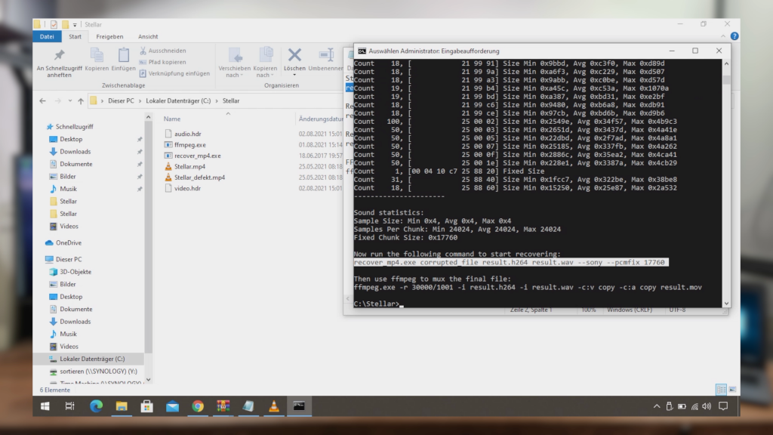Screen dimensions: 773x435
Task: Open the Datei ribbon tab
Action: pyautogui.click(x=47, y=36)
